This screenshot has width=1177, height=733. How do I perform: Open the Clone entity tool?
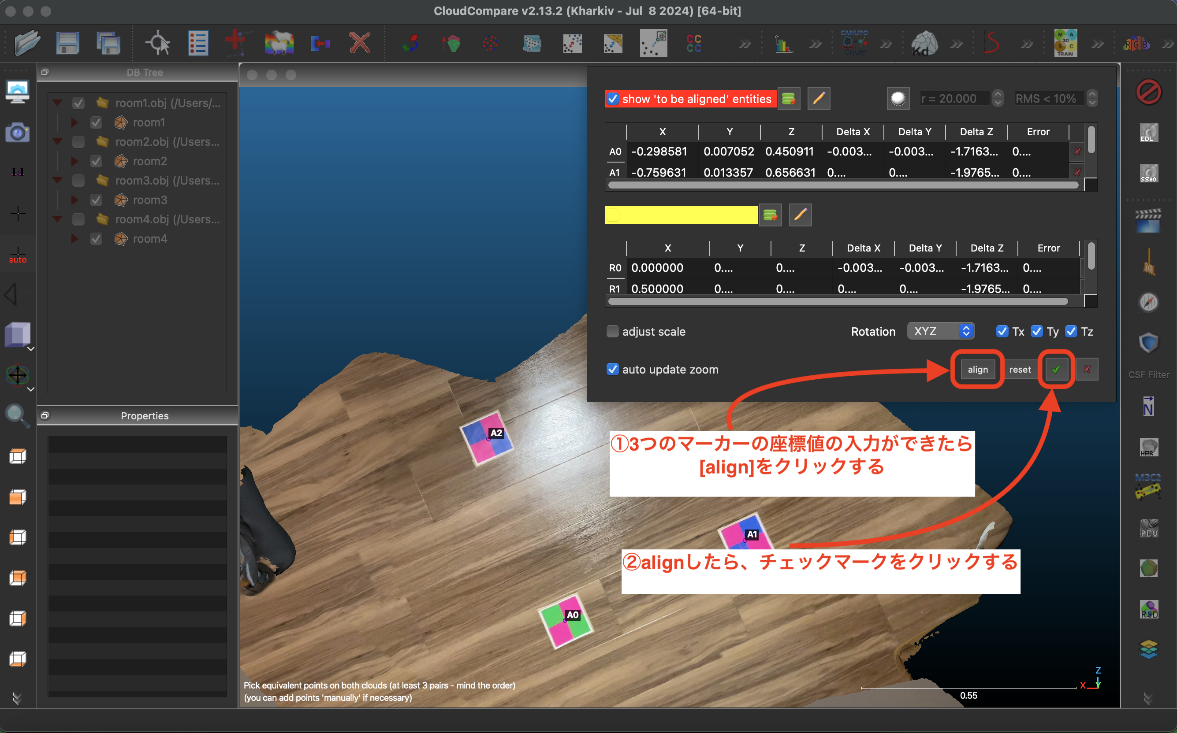tap(279, 43)
